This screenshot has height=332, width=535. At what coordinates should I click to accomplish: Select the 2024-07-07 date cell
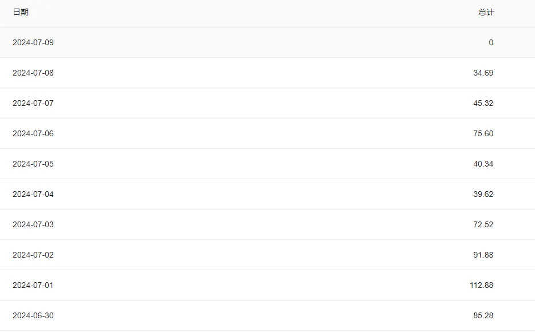point(33,103)
